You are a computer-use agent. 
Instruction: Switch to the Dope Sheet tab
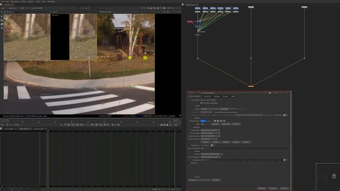click(x=24, y=129)
